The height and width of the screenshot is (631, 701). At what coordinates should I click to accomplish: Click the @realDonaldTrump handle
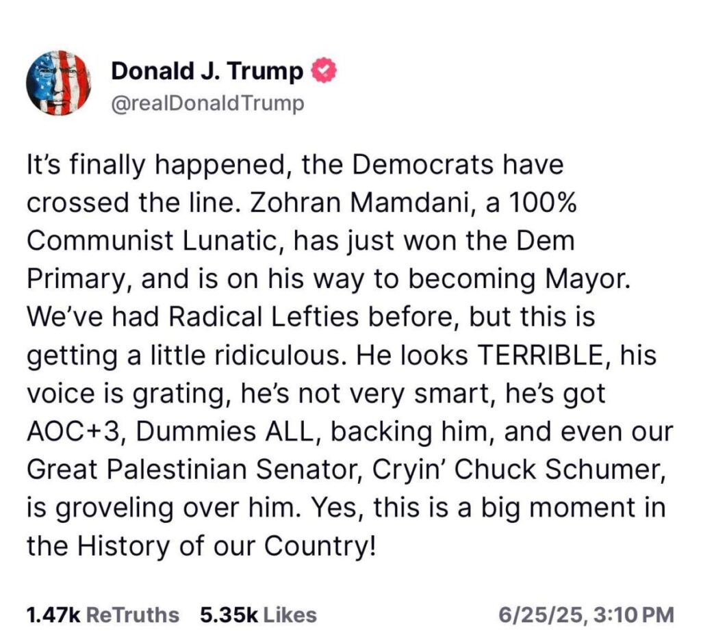pos(207,104)
